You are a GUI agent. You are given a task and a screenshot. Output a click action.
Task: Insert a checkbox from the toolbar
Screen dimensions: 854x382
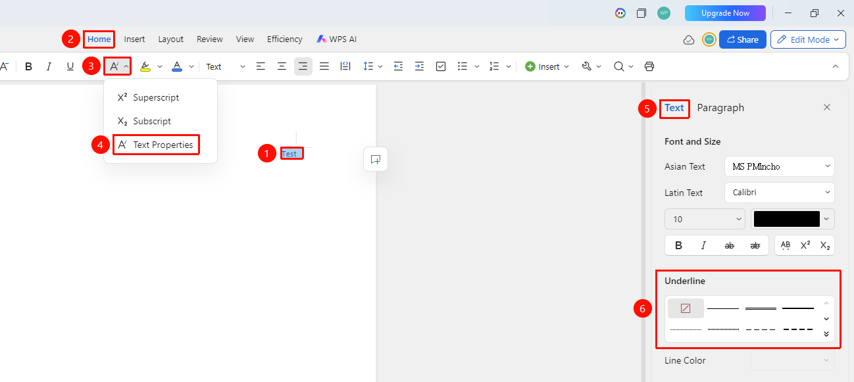(x=441, y=66)
